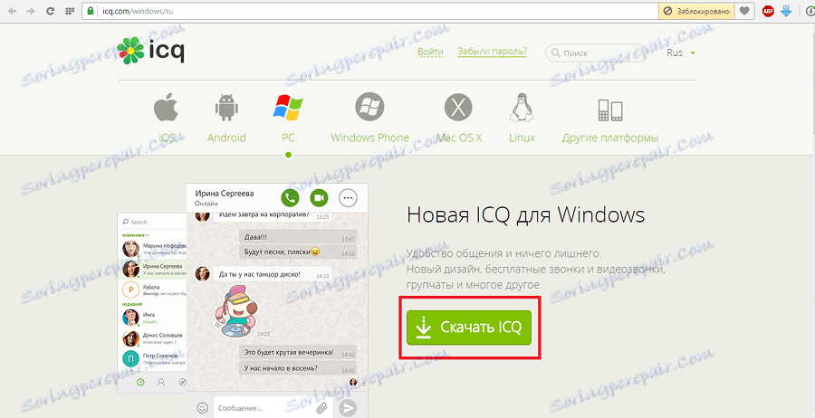Focus the address bar showing icq.com/windows/ru
This screenshot has width=815, height=418.
coord(370,11)
